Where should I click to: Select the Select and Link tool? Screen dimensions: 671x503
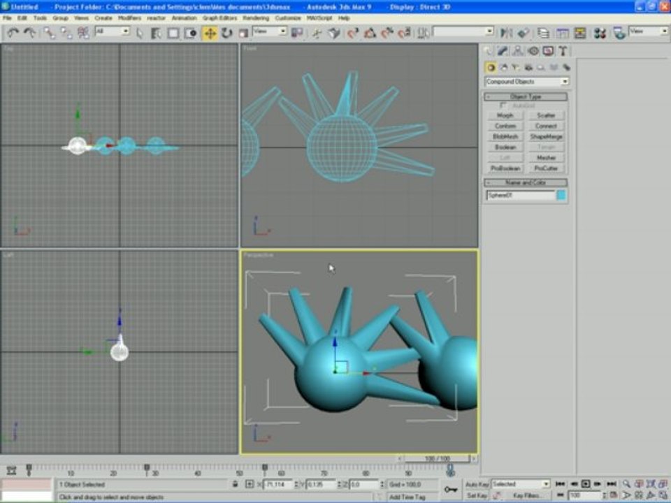tap(49, 33)
